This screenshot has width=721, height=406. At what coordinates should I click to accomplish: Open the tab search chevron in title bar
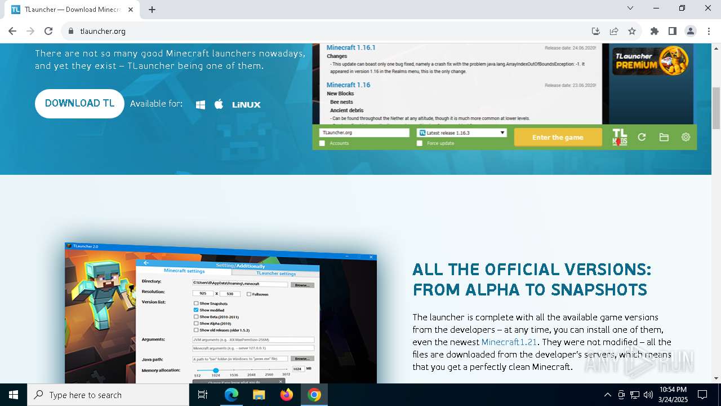point(630,8)
